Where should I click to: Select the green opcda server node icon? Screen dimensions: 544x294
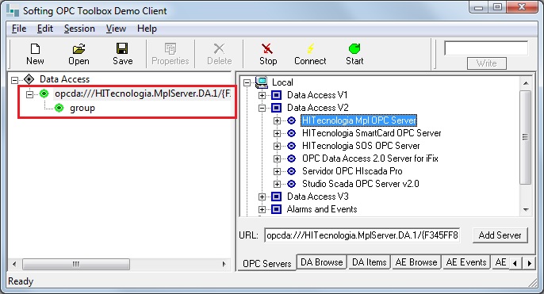[44, 94]
